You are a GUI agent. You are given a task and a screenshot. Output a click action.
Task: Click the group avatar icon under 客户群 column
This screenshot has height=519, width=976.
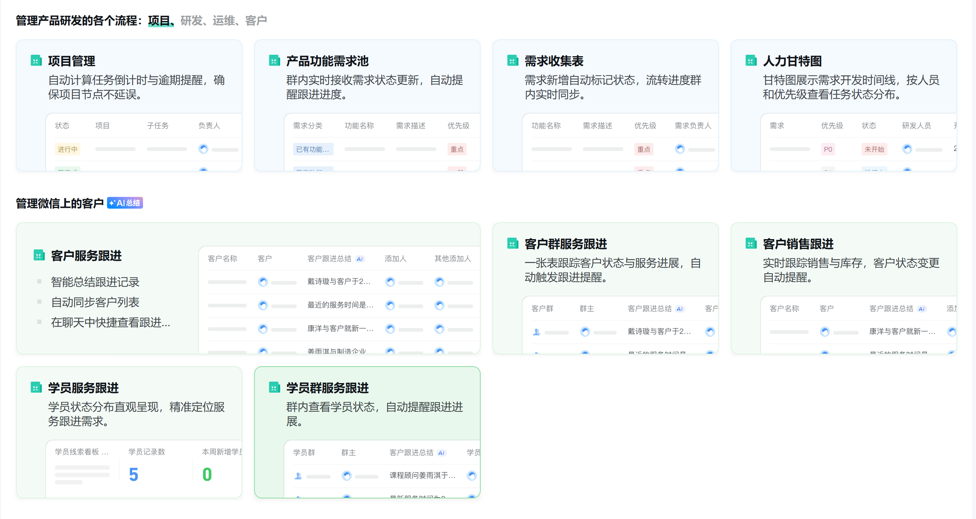pos(537,332)
